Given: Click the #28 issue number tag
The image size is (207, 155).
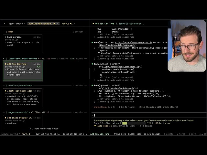Looking at the screenshot, I should [39, 67].
